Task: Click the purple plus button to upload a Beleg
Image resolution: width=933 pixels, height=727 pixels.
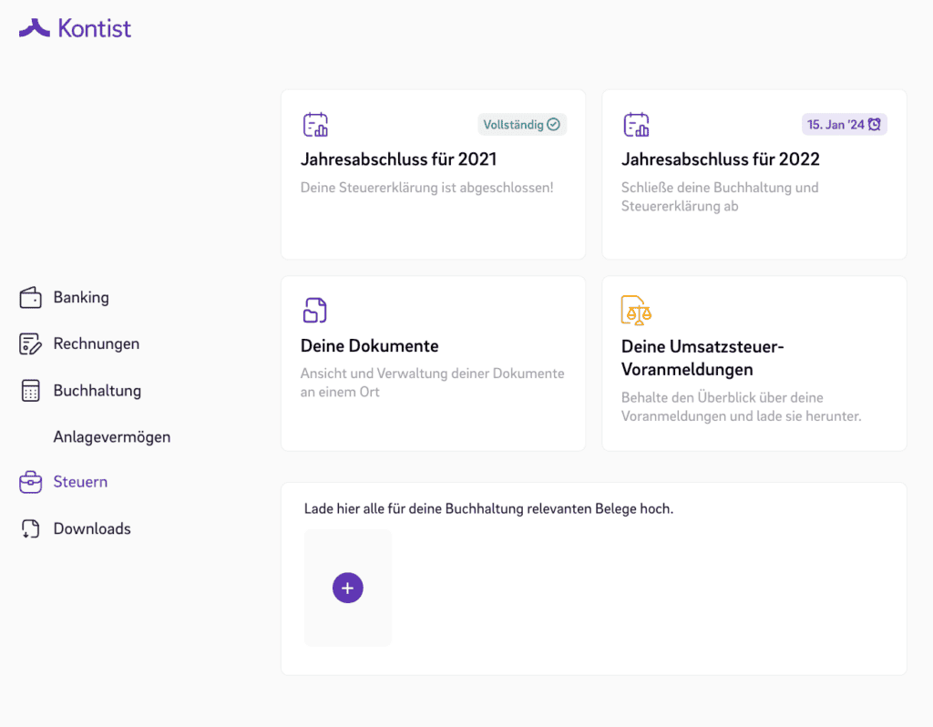Action: click(x=347, y=588)
